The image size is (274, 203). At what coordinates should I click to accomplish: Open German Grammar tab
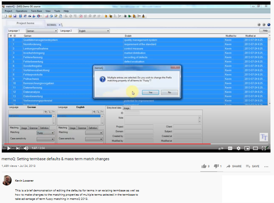[33, 128]
